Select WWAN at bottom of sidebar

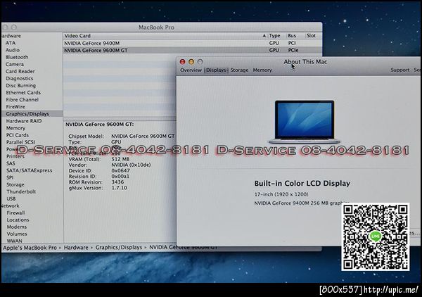click(x=15, y=241)
